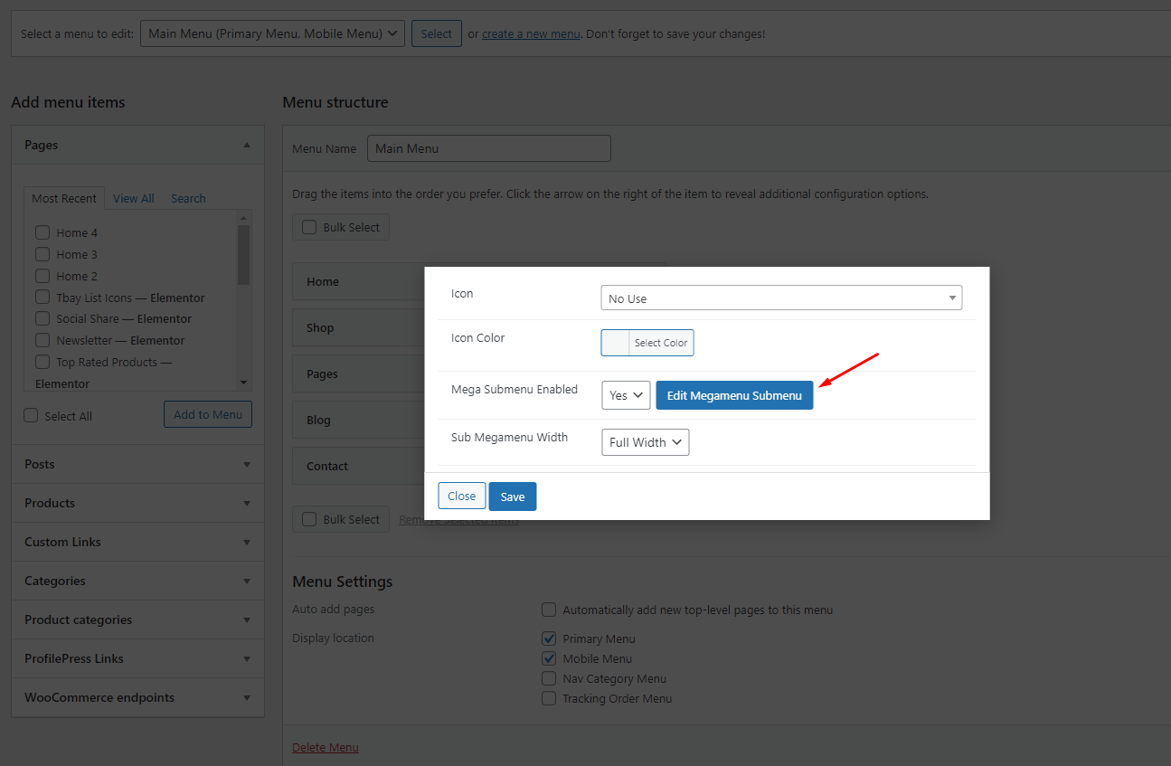Save the menu item settings
The width and height of the screenshot is (1171, 766).
512,496
